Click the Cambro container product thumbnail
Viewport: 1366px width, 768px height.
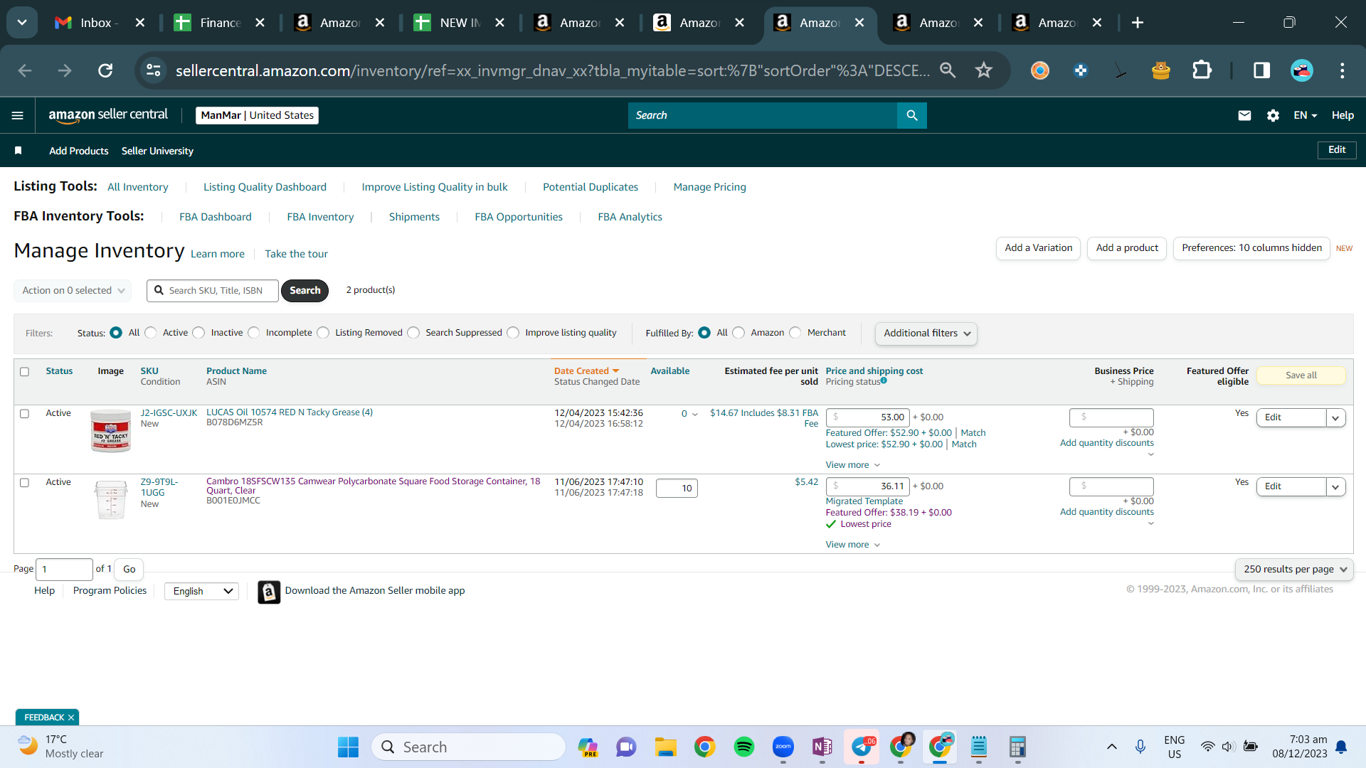pos(111,499)
